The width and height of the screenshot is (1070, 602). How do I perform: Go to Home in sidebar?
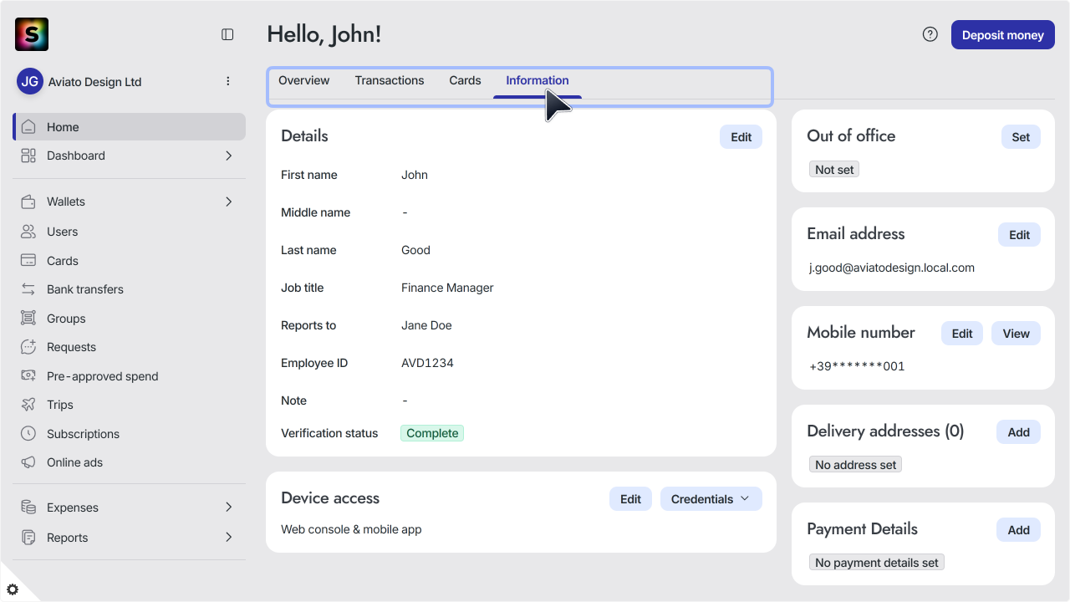[x=130, y=127]
